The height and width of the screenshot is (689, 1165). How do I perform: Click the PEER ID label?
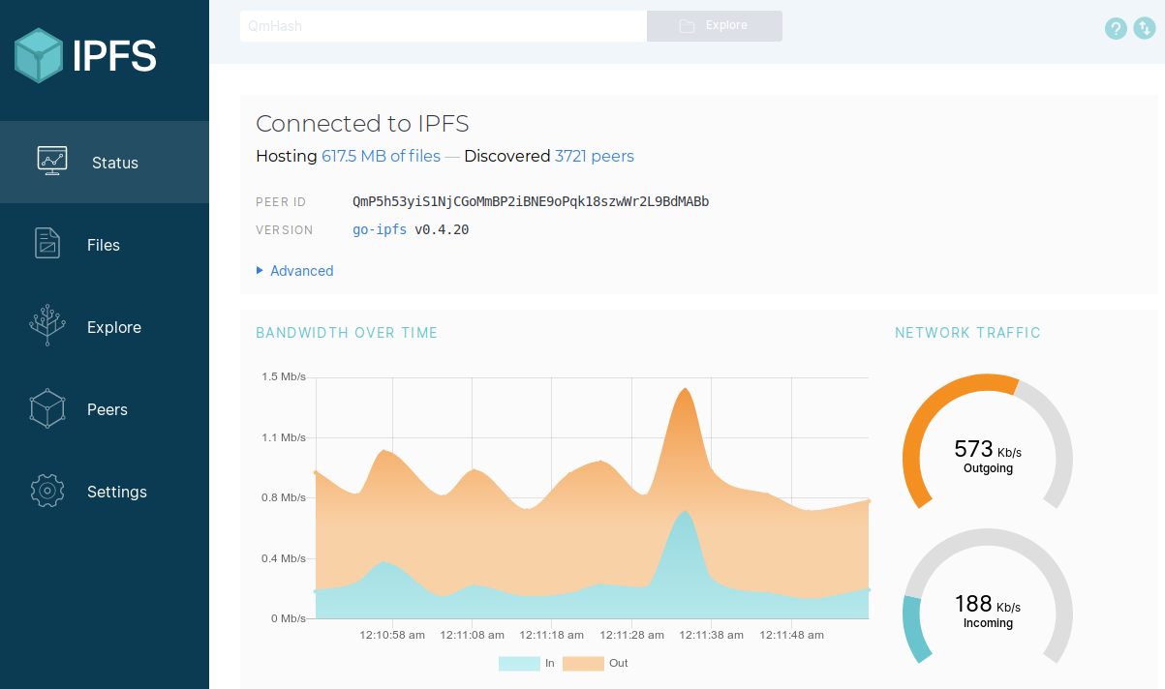281,202
